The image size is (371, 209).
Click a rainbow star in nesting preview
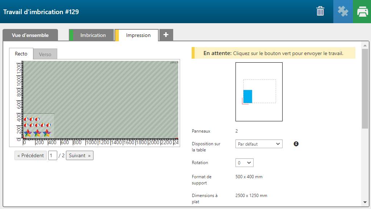coord(37,133)
